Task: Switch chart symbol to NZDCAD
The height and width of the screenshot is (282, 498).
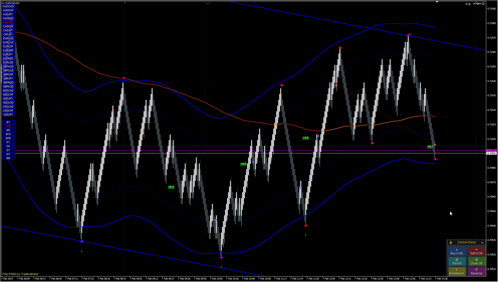Action: pyautogui.click(x=8, y=90)
